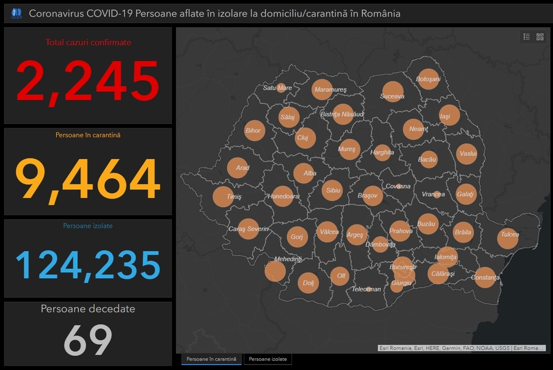Select the Constanța circle marker on map
This screenshot has height=370, width=553.
click(x=485, y=277)
